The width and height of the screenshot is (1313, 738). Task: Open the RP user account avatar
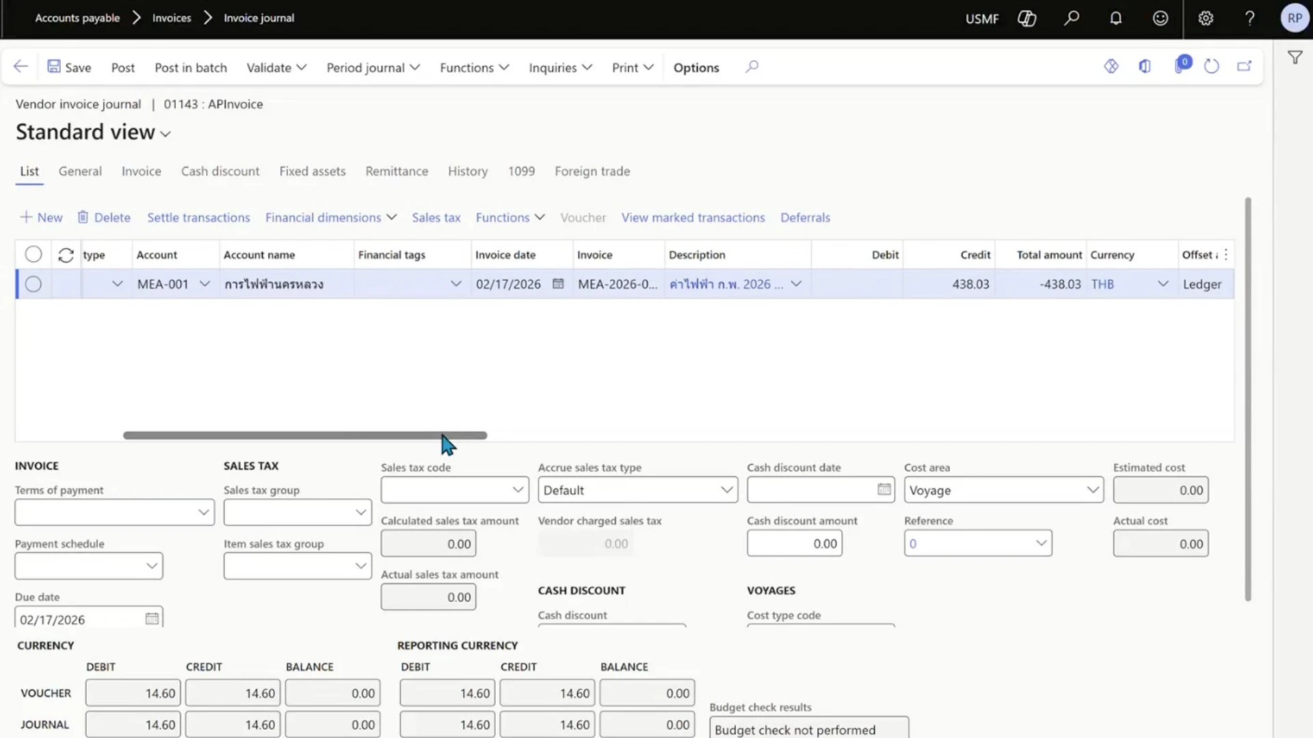[x=1295, y=18]
